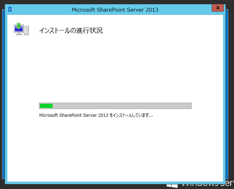
Task: Click the installation progress bar
Action: click(x=115, y=106)
